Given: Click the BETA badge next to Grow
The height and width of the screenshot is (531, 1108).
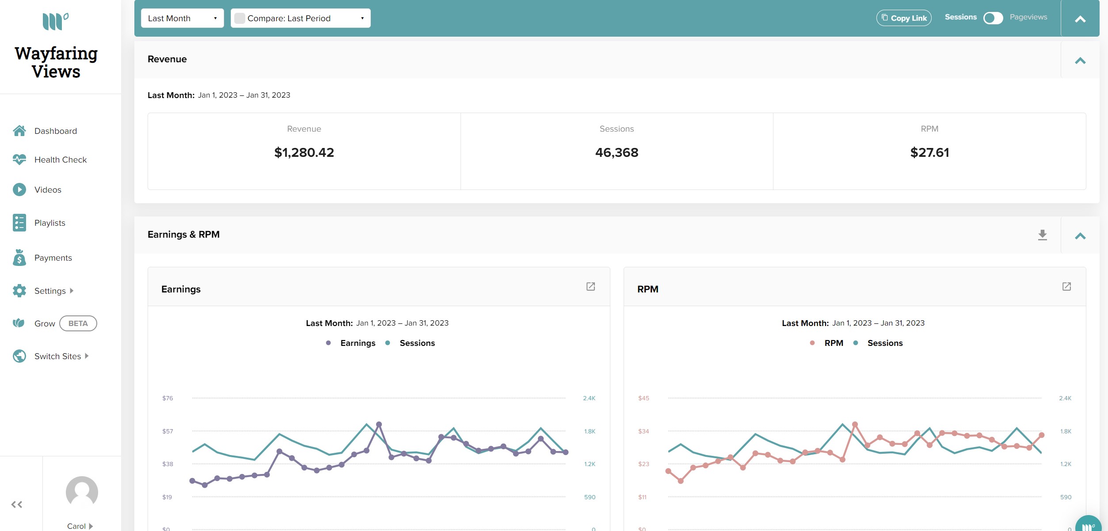Looking at the screenshot, I should click(x=78, y=323).
